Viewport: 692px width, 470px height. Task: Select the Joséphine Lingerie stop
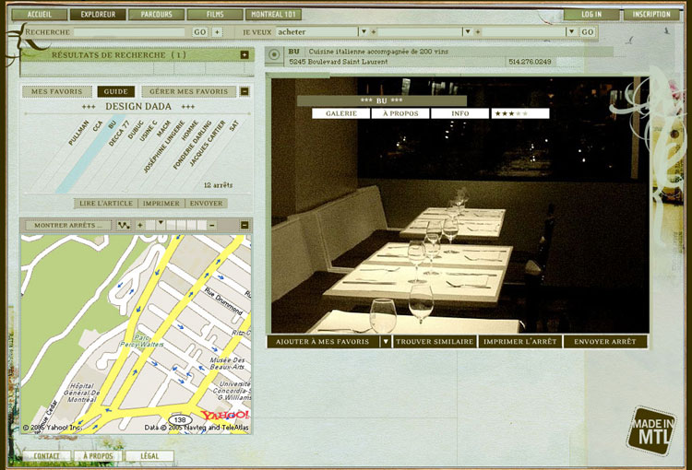[164, 147]
